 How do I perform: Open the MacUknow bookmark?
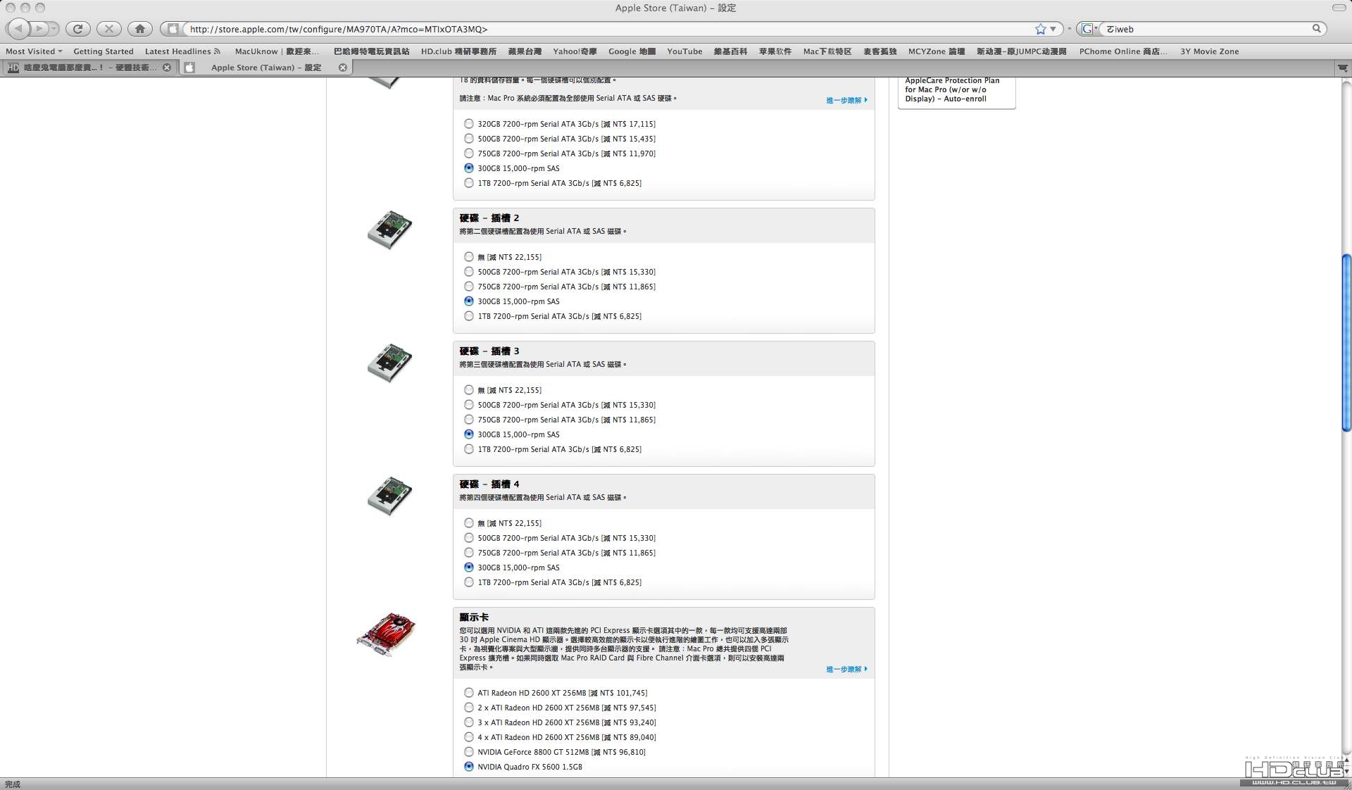coord(277,51)
